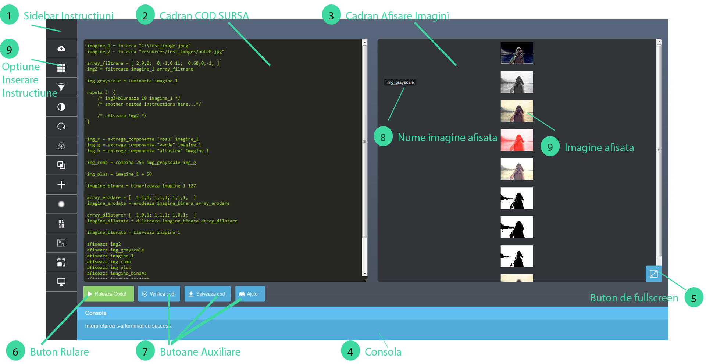706x364 pixels.
Task: Click the code editor vertical scrollbar thumb
Action: pos(365,142)
